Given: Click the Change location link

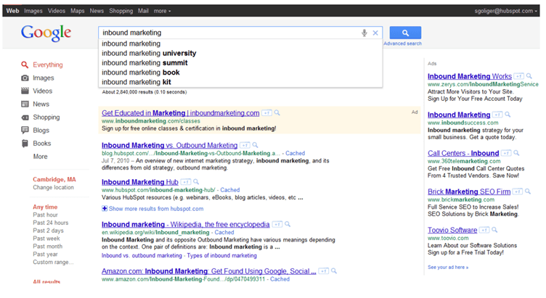Looking at the screenshot, I should point(53,188).
